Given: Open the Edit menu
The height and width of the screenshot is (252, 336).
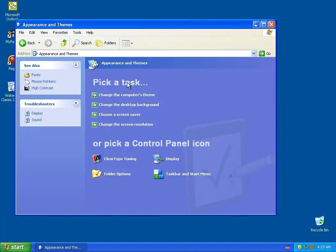Looking at the screenshot, I should [32, 32].
